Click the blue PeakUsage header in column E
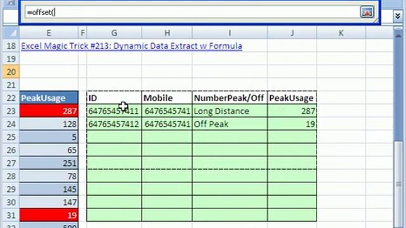The height and width of the screenshot is (228, 406). coord(49,98)
